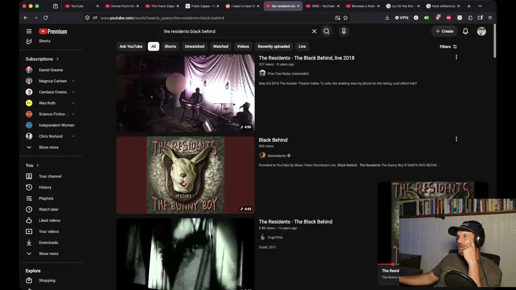Open Your channel in the sidebar
The image size is (516, 290).
[51, 176]
